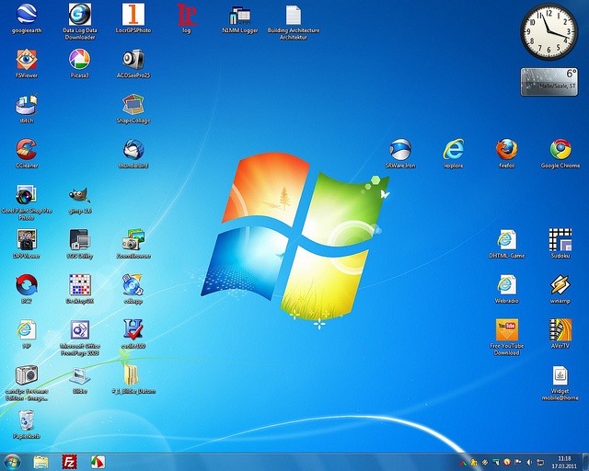Click the Show desktop button
This screenshot has height=471, width=589.
point(585,463)
